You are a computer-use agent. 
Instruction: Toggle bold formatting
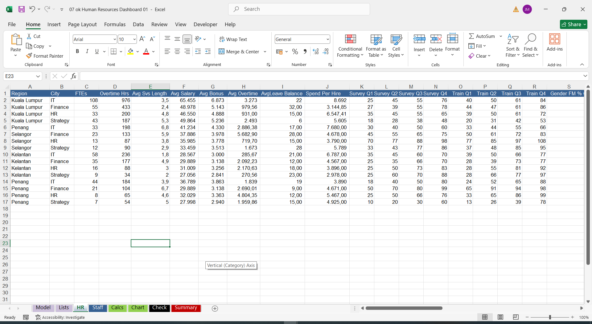point(77,51)
